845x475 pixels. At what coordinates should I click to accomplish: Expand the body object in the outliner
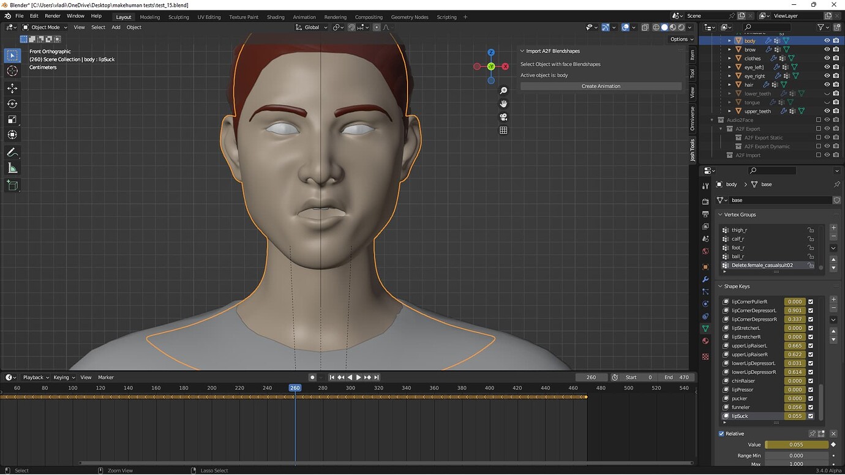730,40
